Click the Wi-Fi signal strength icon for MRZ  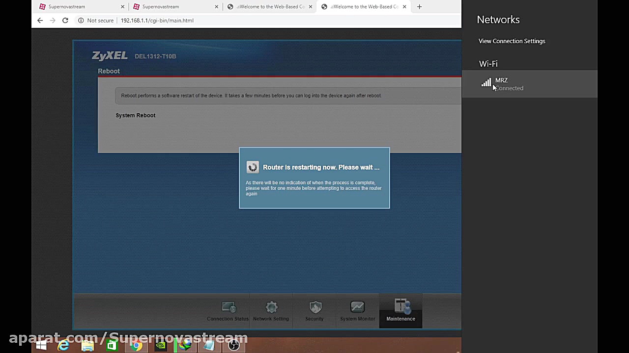click(x=486, y=83)
